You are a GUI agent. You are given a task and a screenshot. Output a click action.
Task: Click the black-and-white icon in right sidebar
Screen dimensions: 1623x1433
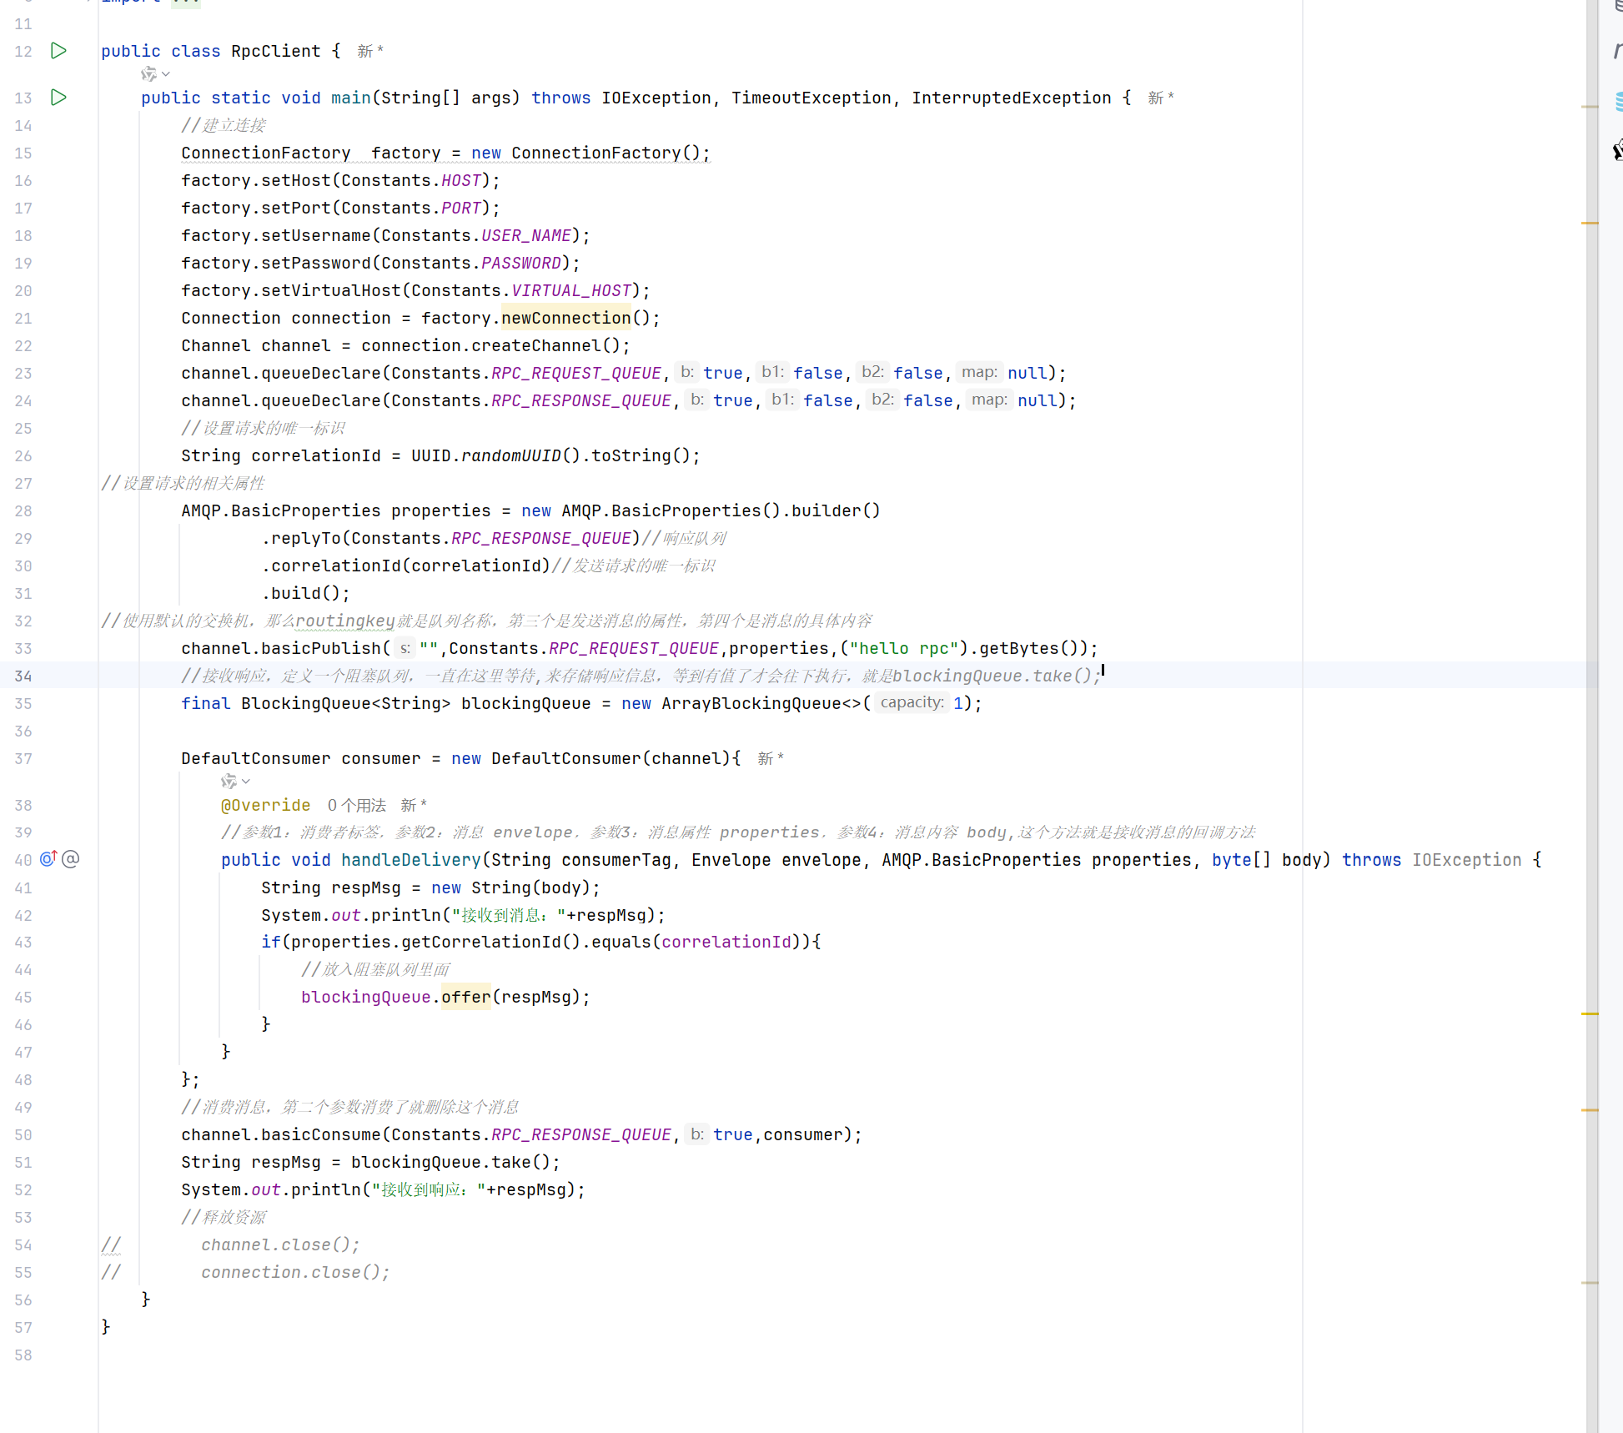point(1617,150)
